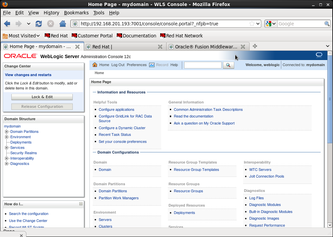Click the stop loading icon
Image resolution: width=333 pixels, height=237 pixels.
click(x=50, y=24)
